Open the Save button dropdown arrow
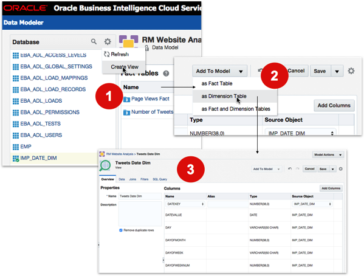This screenshot has width=364, height=276. point(337,71)
